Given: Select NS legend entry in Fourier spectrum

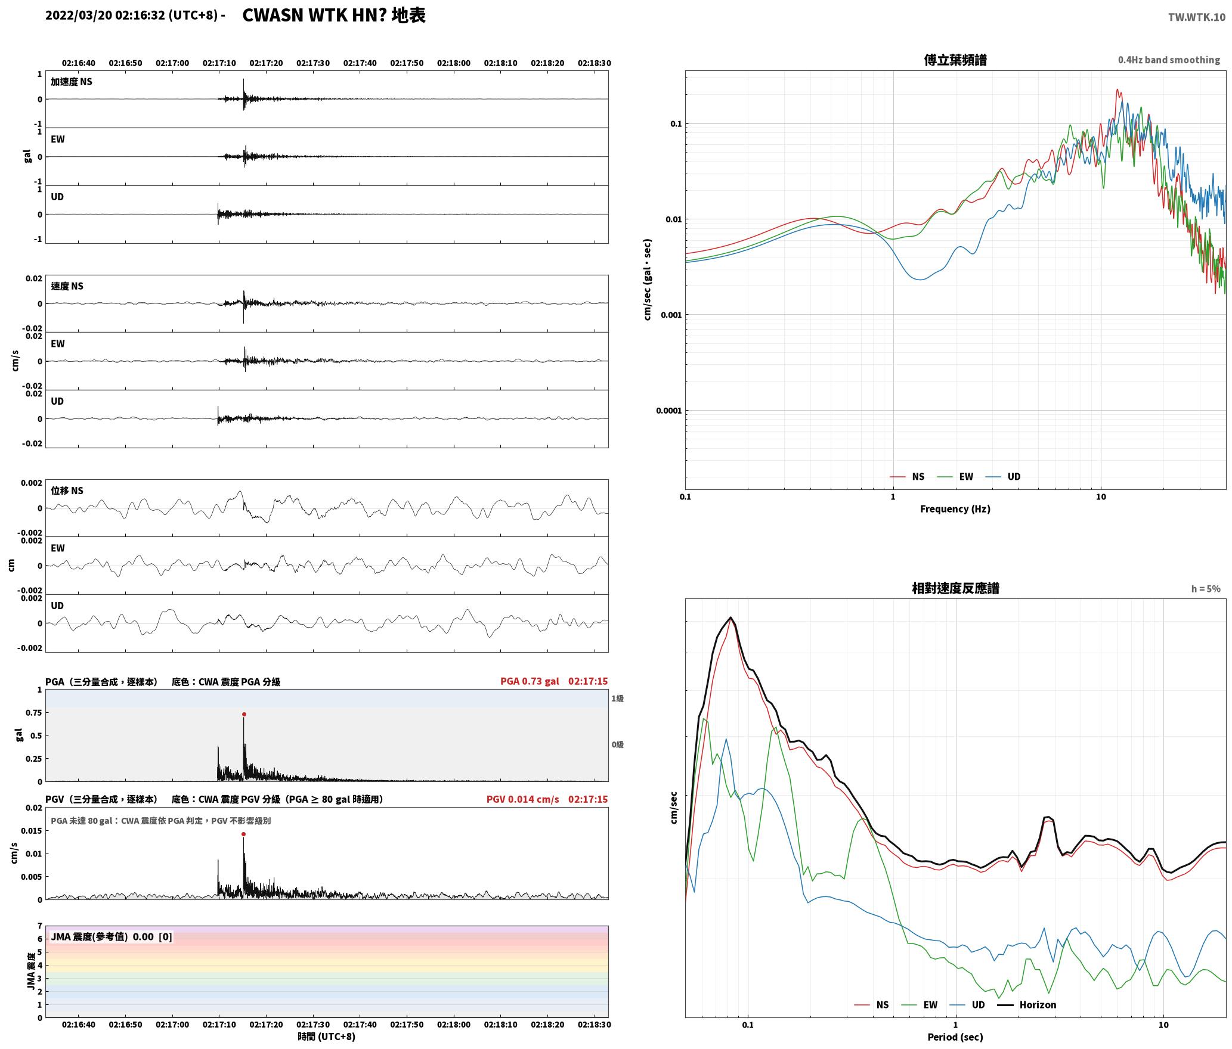Looking at the screenshot, I should click(907, 477).
